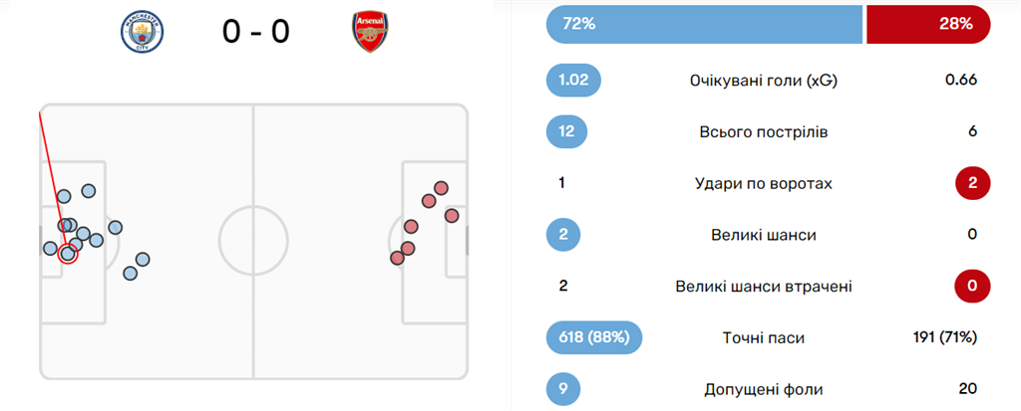
Task: Click the 28% possession red bar
Action: [927, 24]
